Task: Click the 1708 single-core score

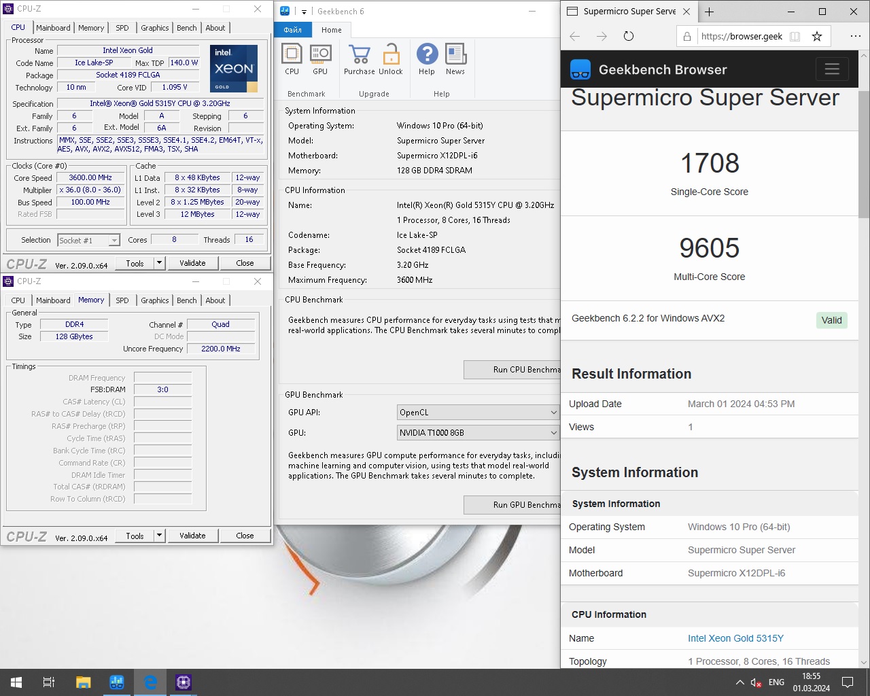Action: (710, 163)
